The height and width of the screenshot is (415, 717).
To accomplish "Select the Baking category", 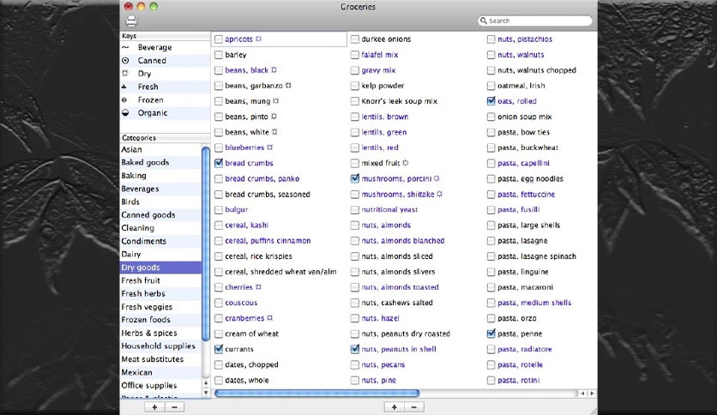I will 160,176.
